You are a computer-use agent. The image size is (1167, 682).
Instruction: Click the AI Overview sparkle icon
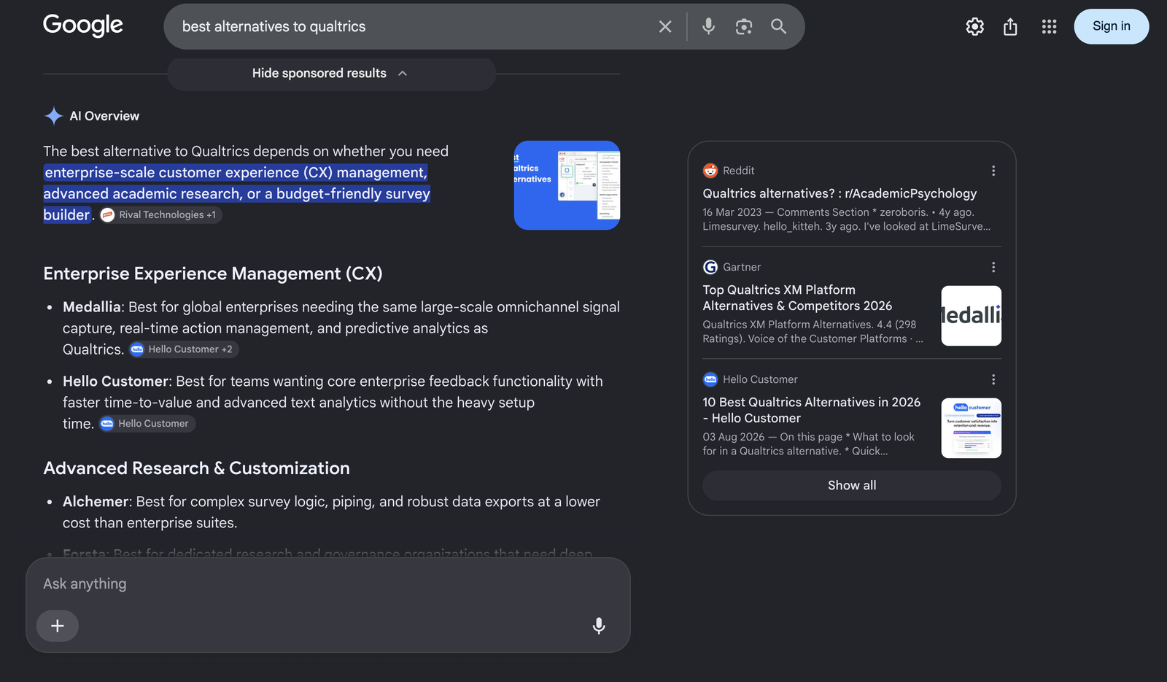click(53, 116)
